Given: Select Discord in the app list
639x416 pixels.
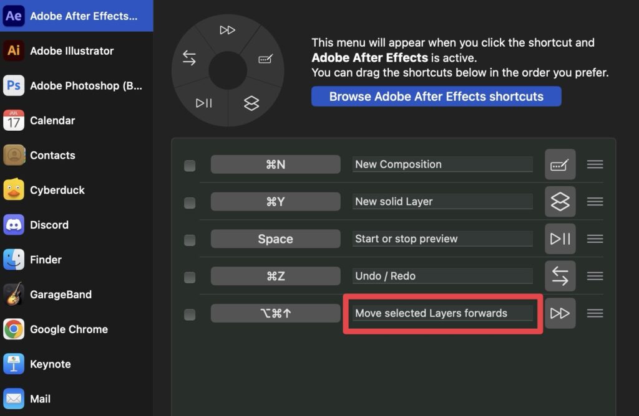Looking at the screenshot, I should [77, 225].
